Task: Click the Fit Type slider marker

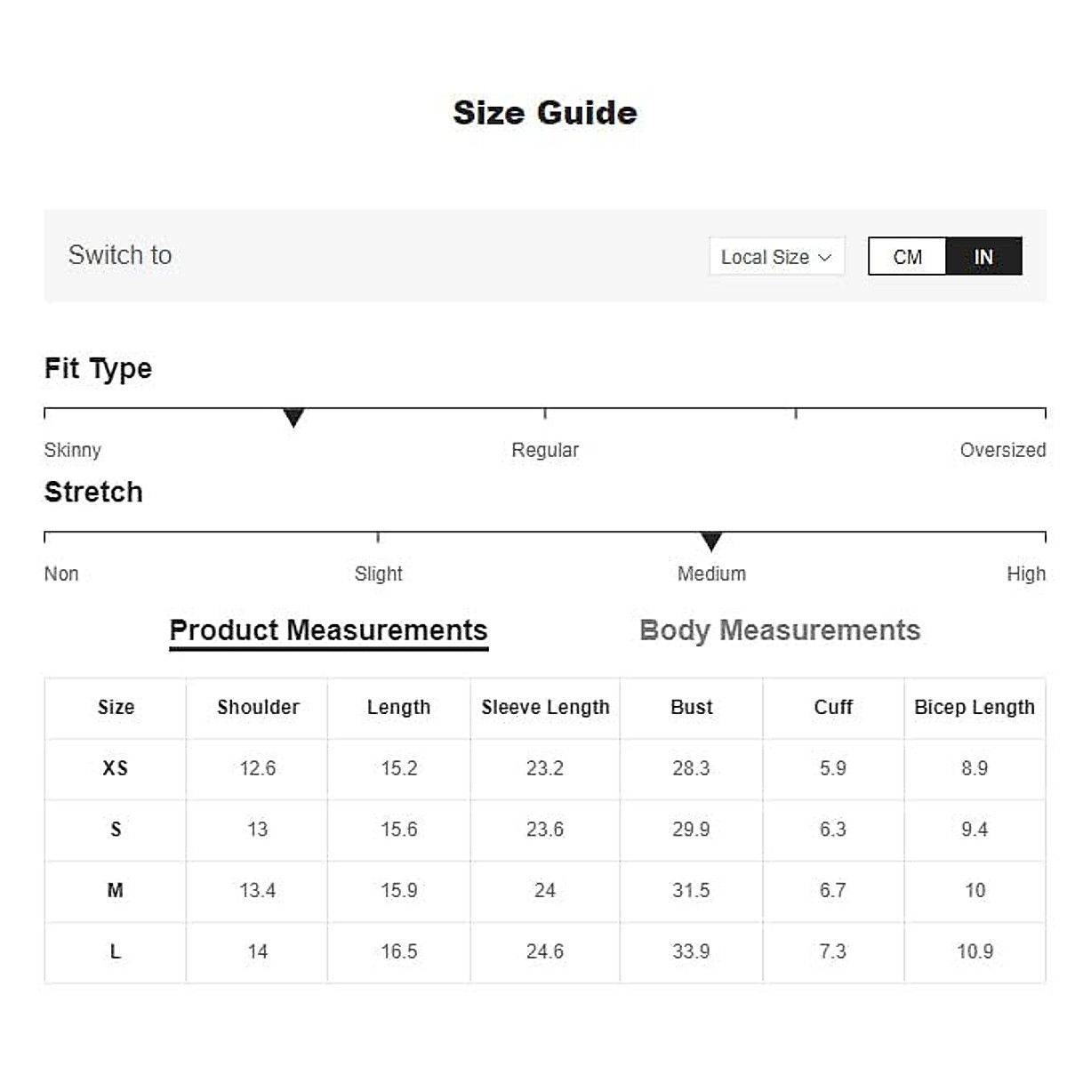Action: click(293, 417)
